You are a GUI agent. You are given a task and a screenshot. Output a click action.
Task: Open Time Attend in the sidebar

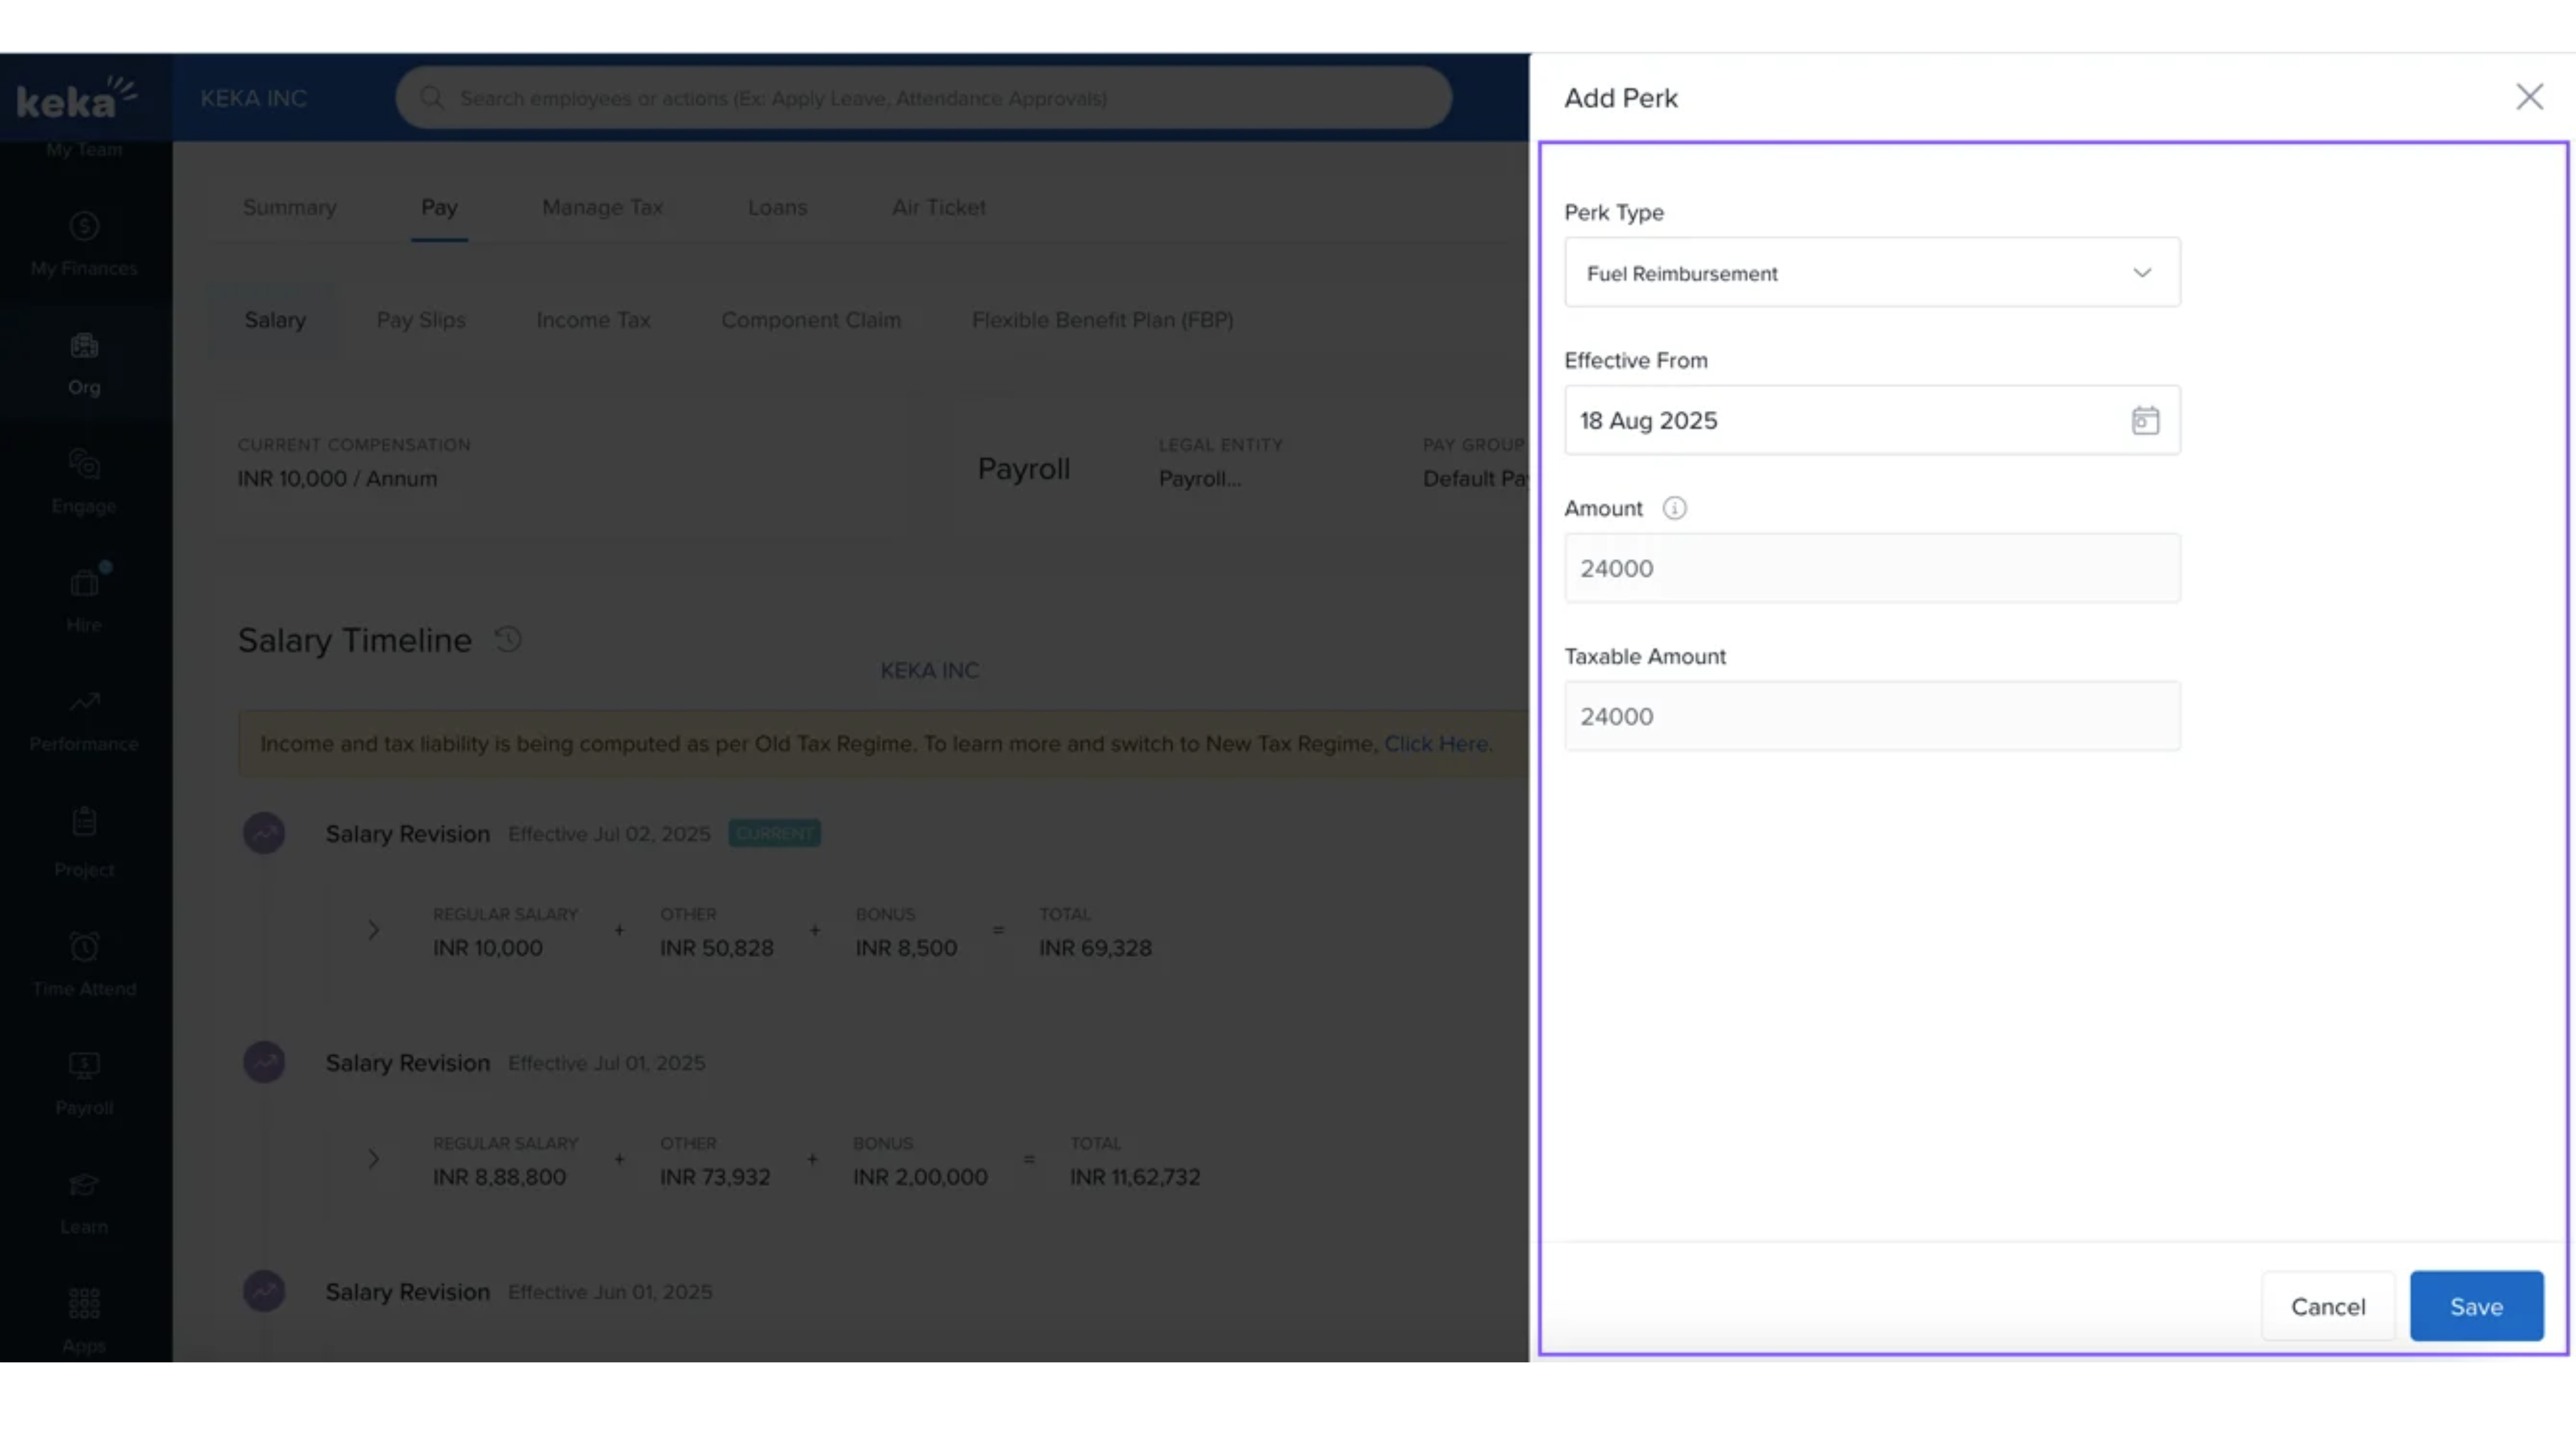click(x=84, y=965)
